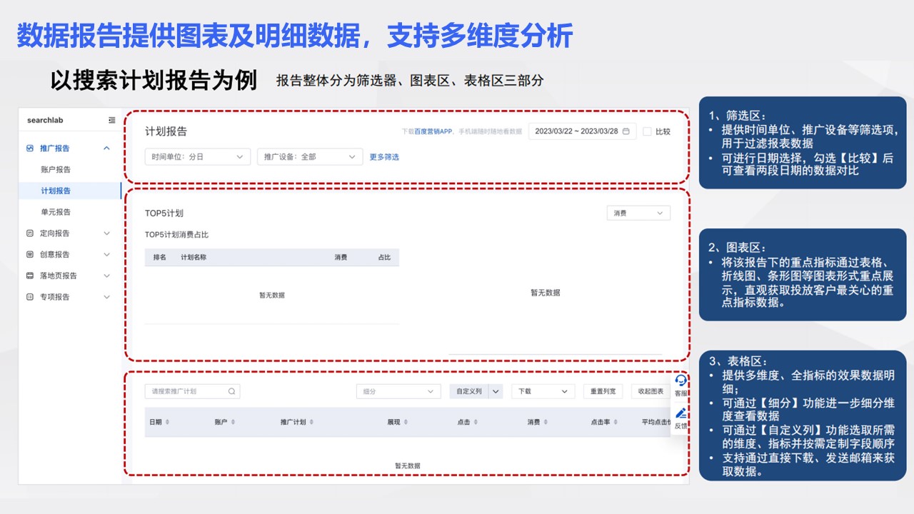Enable the 比较 comparison checkbox
914x514 pixels.
647,131
